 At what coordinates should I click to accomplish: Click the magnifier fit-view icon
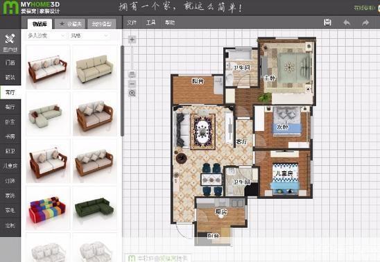(132, 93)
